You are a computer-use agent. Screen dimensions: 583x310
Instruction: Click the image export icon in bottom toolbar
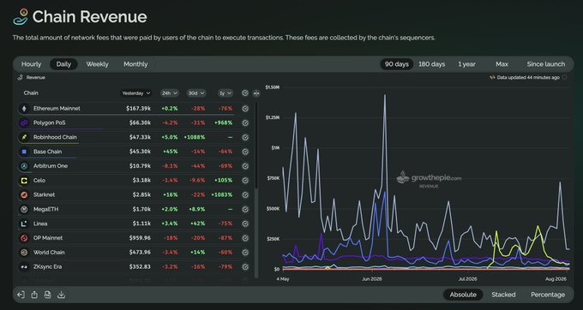point(48,295)
